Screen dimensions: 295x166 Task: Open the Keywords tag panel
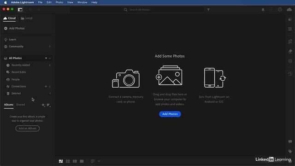pos(290,151)
